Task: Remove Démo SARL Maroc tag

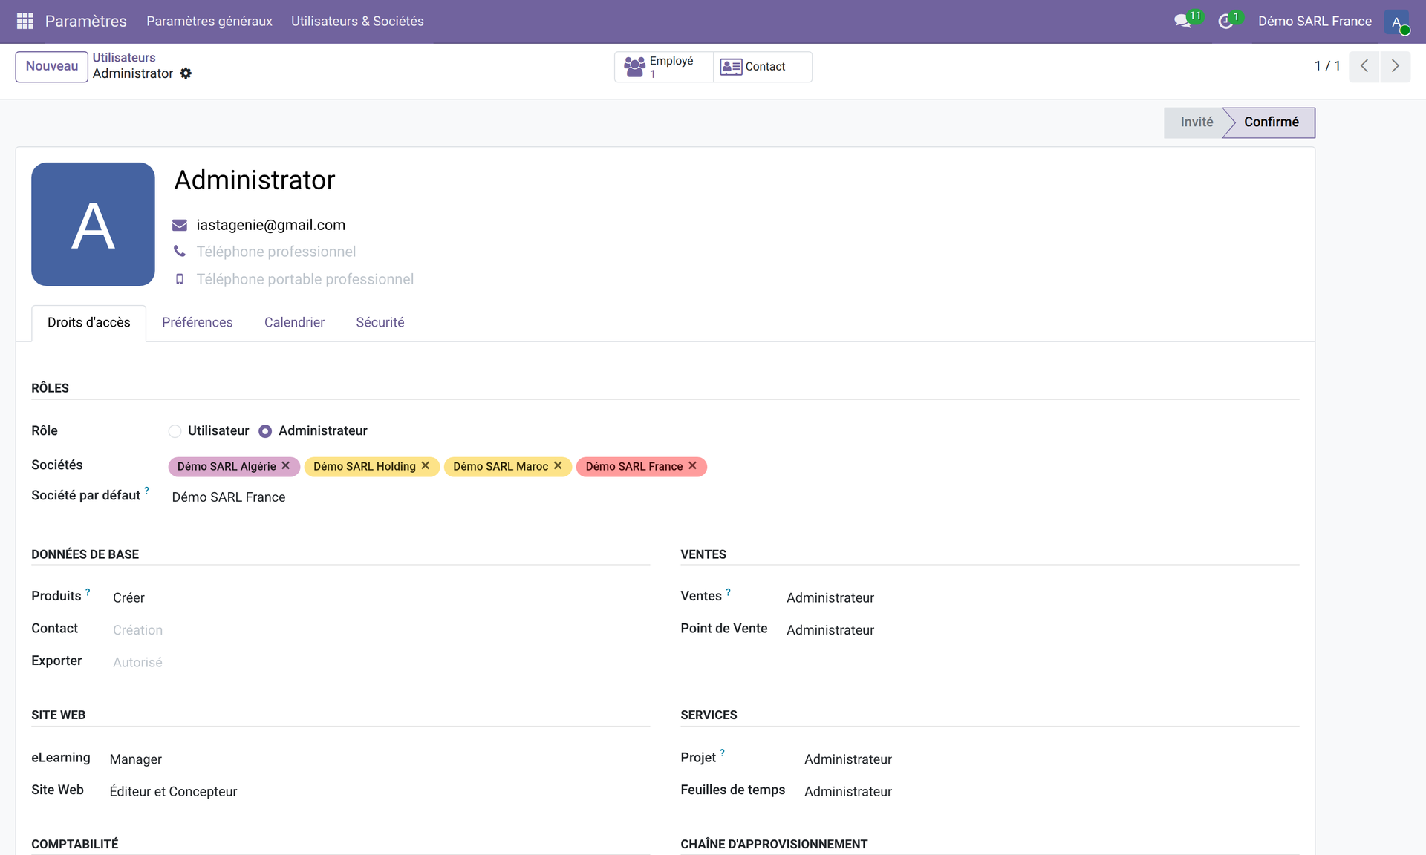Action: pyautogui.click(x=558, y=465)
